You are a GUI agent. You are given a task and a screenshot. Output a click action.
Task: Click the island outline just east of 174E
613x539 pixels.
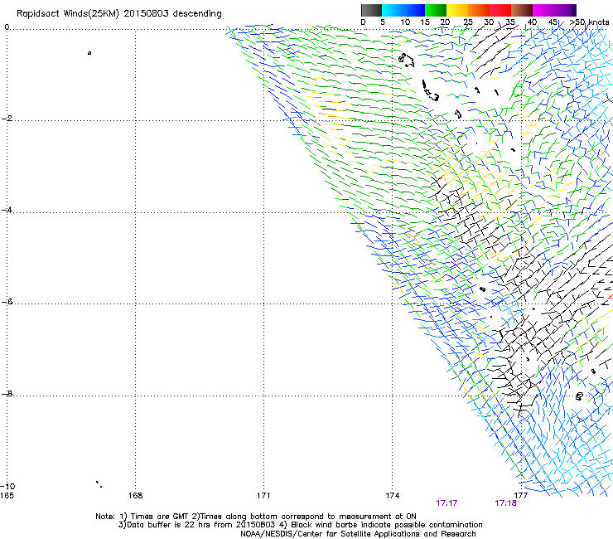coord(406,60)
